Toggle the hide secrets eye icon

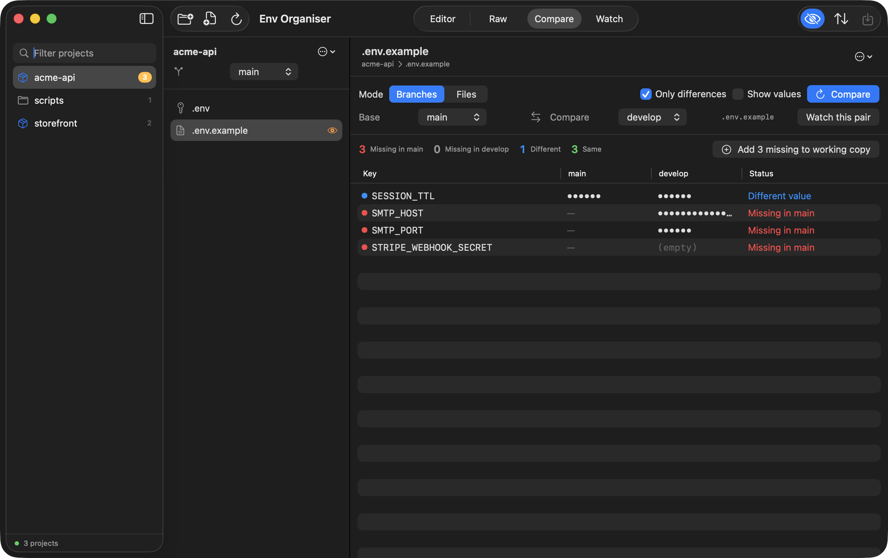812,18
